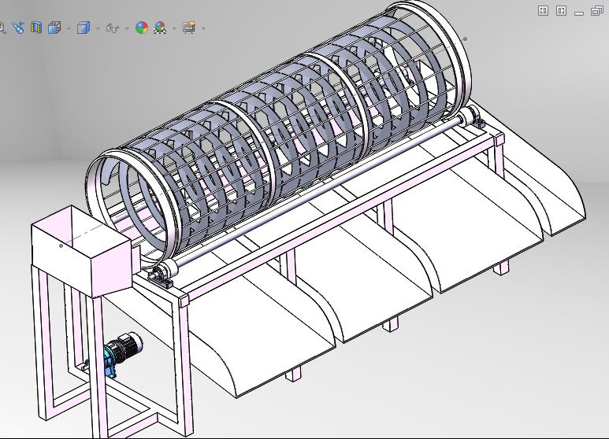Open Edit Appearance color ball
Image resolution: width=609 pixels, height=439 pixels.
pos(142,28)
